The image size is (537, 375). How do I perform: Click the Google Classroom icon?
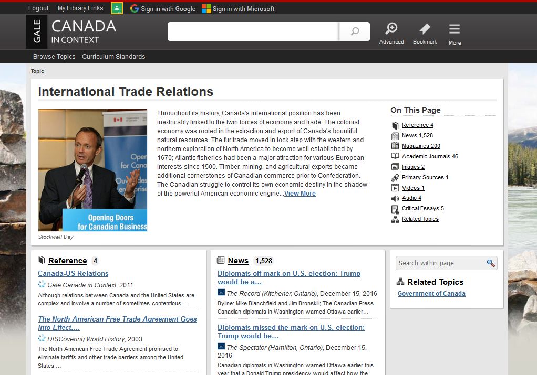click(x=117, y=8)
